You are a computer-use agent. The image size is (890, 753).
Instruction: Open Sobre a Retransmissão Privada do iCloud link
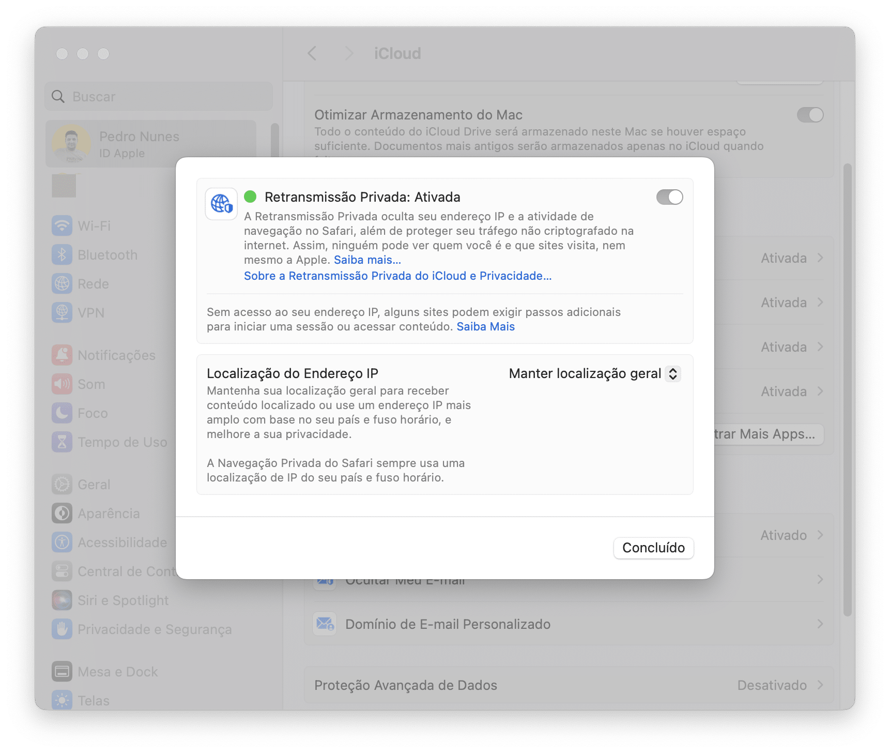[397, 276]
